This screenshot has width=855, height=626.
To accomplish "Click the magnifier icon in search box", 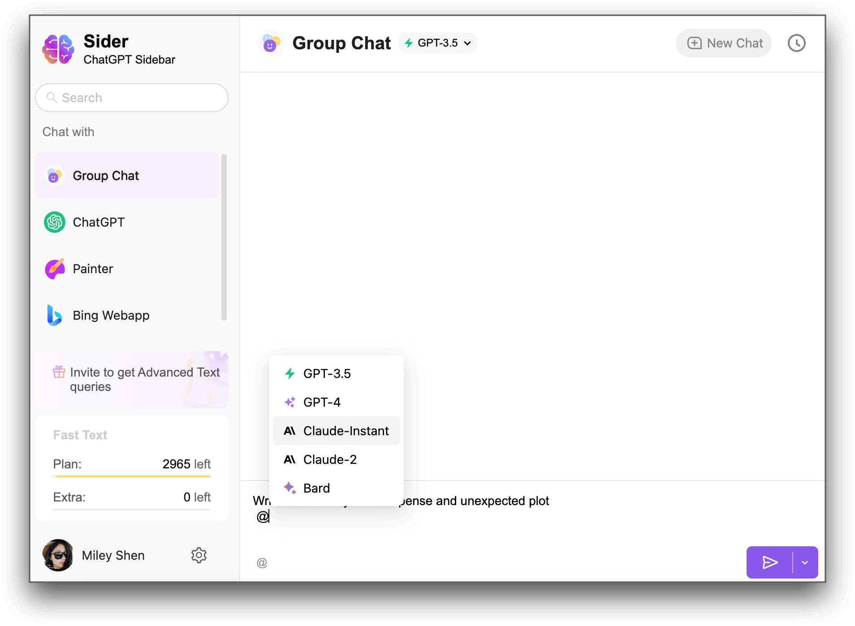I will 52,98.
